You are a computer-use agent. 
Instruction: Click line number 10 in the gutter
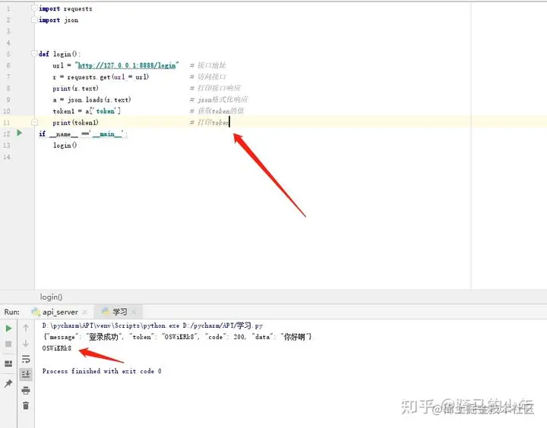pyautogui.click(x=7, y=111)
